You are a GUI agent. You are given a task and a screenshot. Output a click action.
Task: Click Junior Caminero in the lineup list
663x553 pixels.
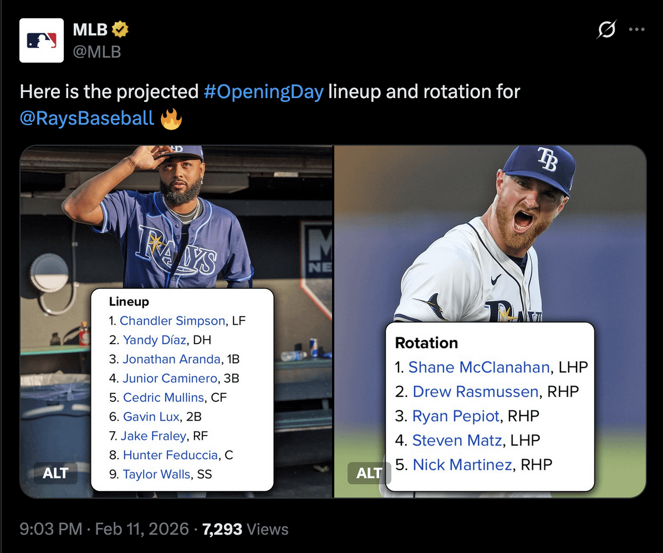(170, 378)
